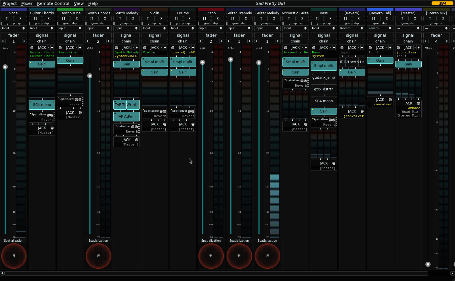The width and height of the screenshot is (455, 281).
Task: Open the Mixer menu
Action: pyautogui.click(x=27, y=3)
